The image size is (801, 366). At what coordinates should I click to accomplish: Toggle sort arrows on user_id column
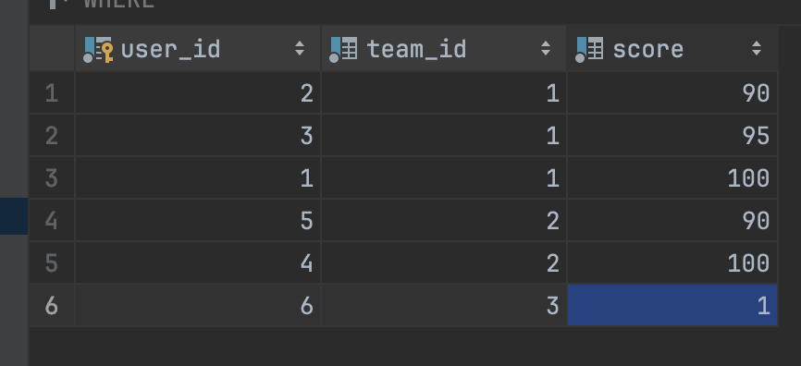point(300,49)
